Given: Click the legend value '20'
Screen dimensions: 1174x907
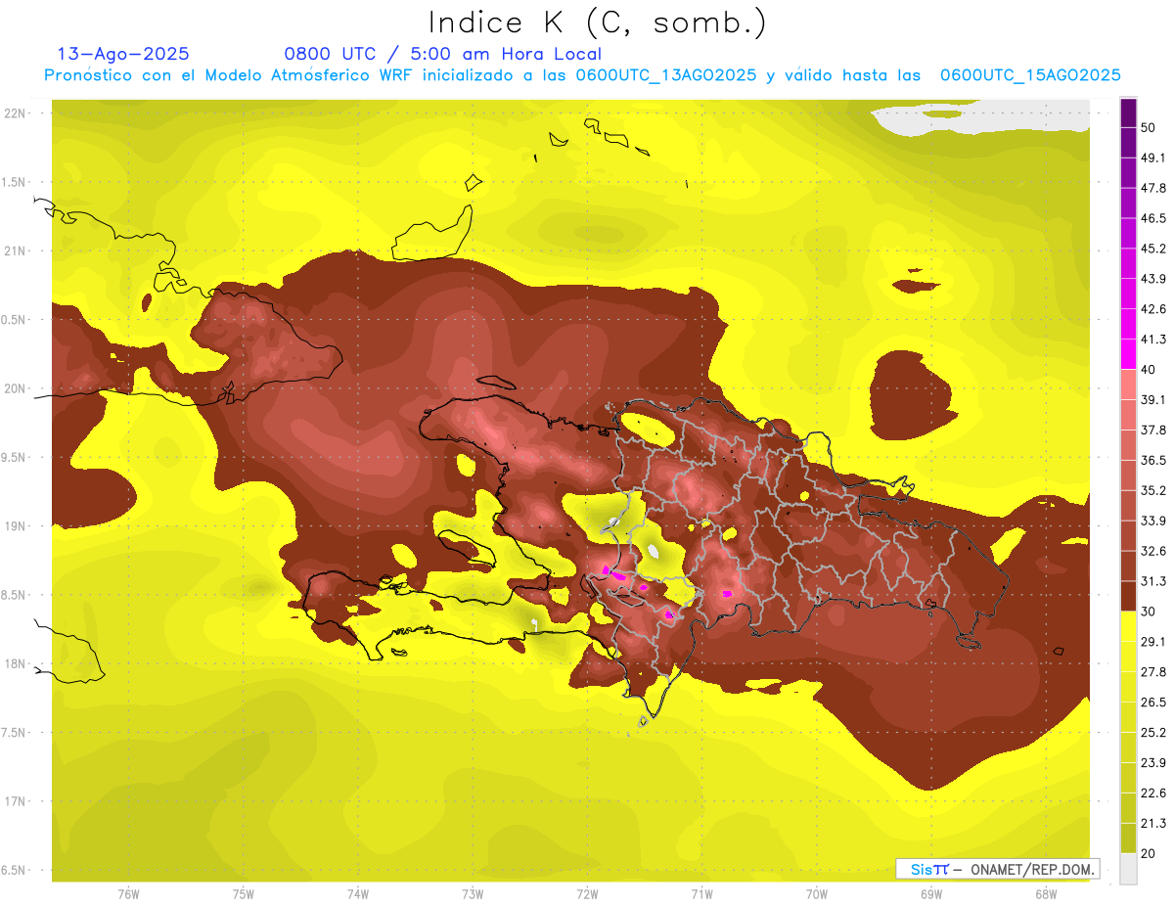Looking at the screenshot, I should coord(1150,853).
